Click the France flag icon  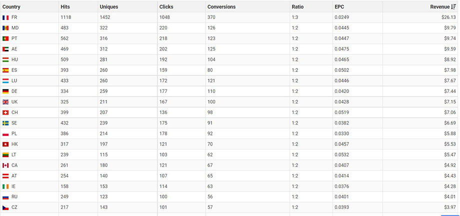(x=5, y=17)
